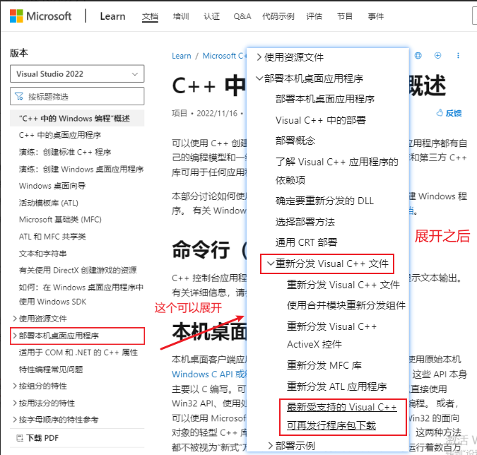Expand 按字母顺序的特性参考 tree node
477x455 pixels.
15,420
